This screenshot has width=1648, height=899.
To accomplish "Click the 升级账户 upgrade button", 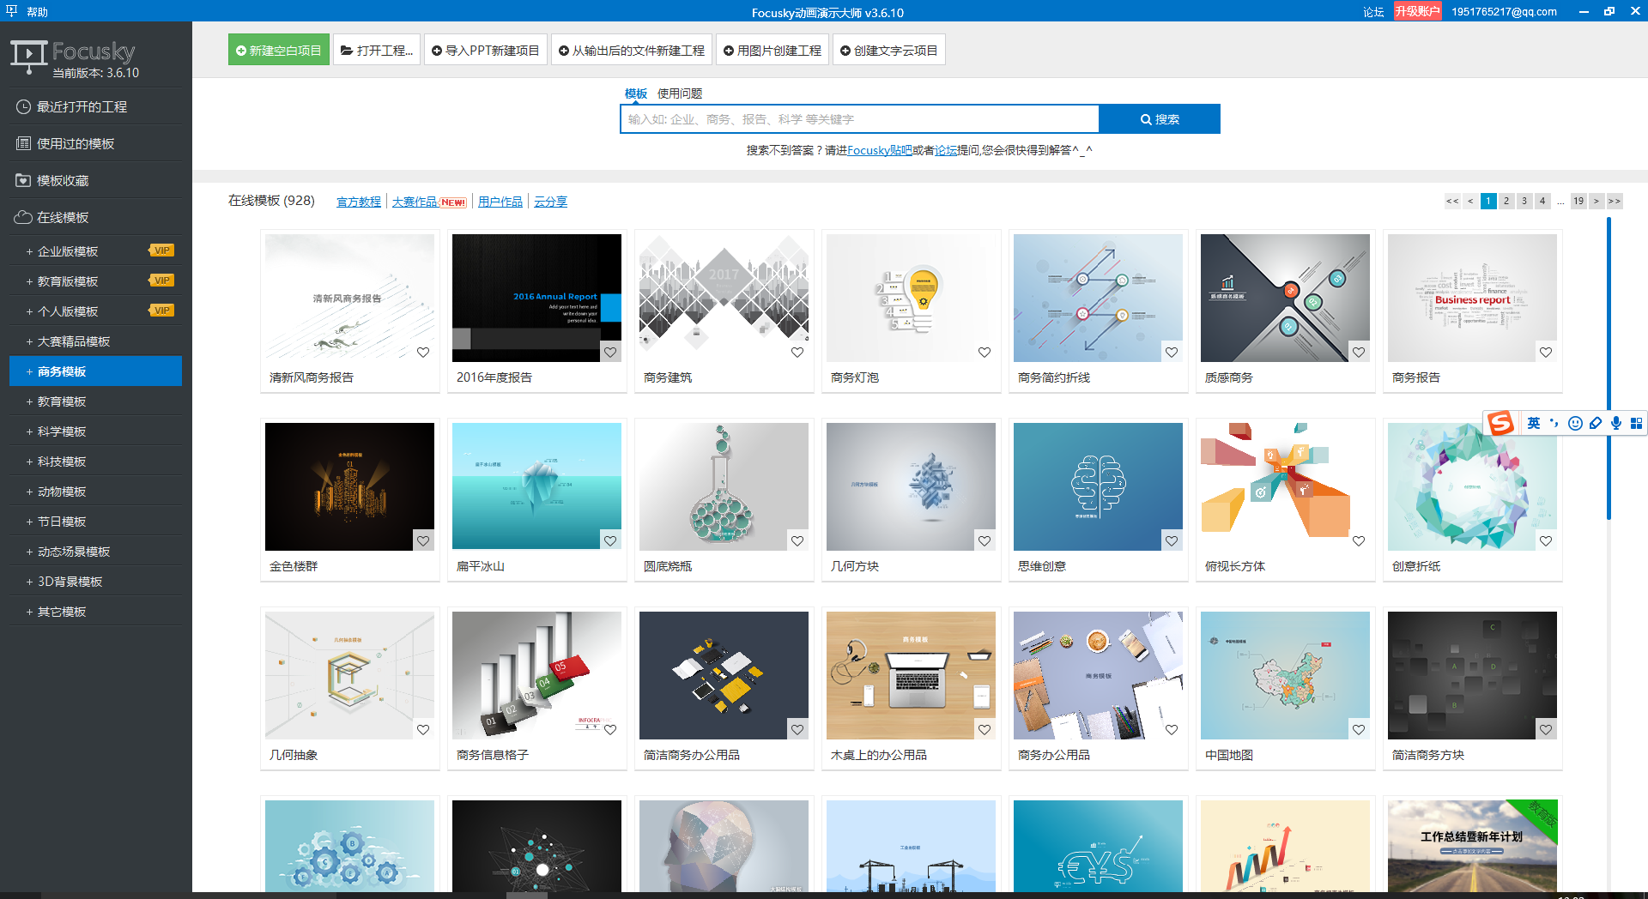I will click(1418, 11).
